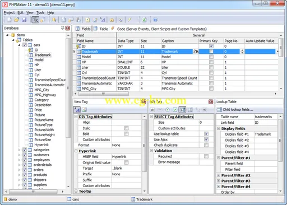Select the formatted text view tag icon

77,110
